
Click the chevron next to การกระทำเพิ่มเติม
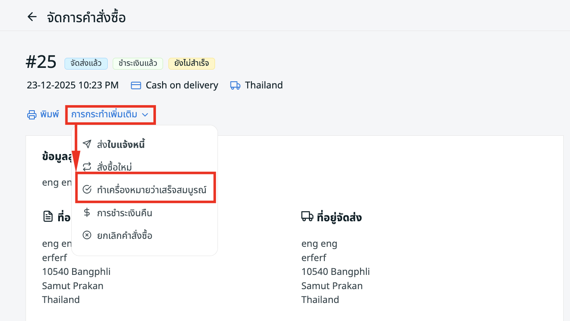pyautogui.click(x=145, y=114)
